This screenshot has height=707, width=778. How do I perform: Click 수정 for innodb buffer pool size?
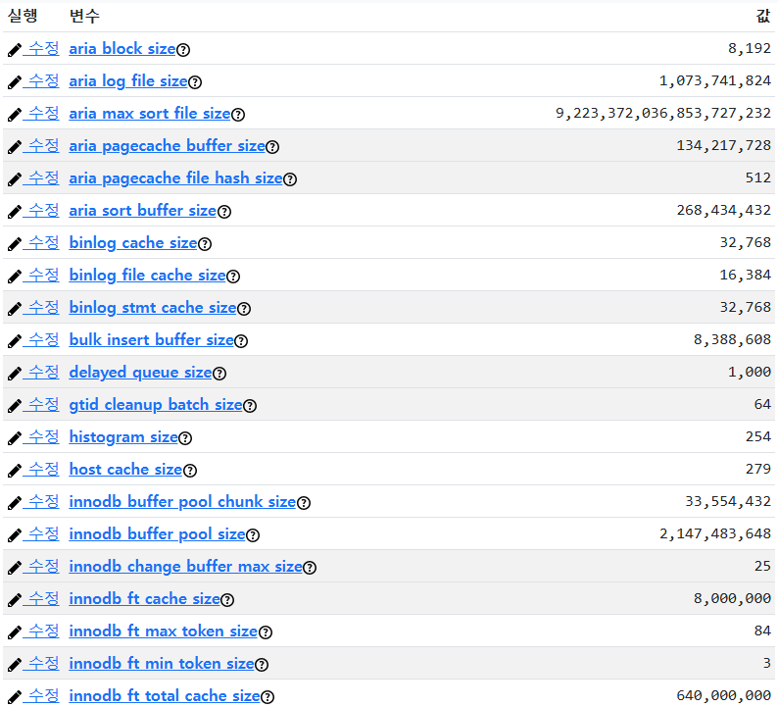click(x=33, y=533)
